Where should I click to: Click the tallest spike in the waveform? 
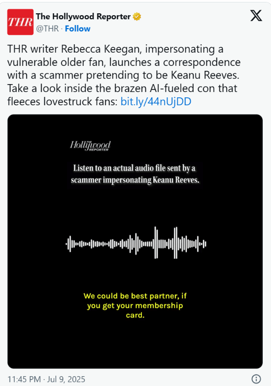tap(156, 243)
